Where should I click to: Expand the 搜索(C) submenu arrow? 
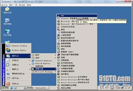[x=30, y=69]
